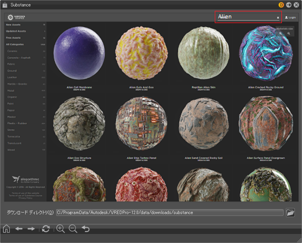Expand the All Categories list
This screenshot has width=302, height=243.
pos(15,44)
